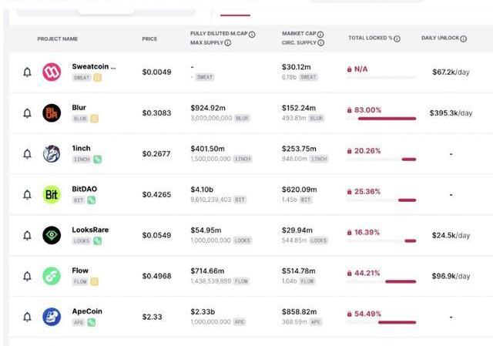Image resolution: width=493 pixels, height=346 pixels.
Task: Click Blur's 83.00% locked progress bar
Action: point(381,119)
